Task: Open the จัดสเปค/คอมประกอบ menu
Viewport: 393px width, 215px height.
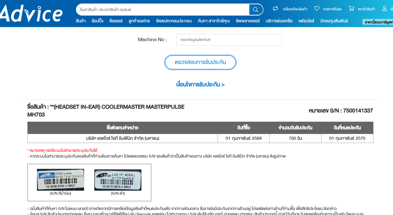Action: [174, 21]
